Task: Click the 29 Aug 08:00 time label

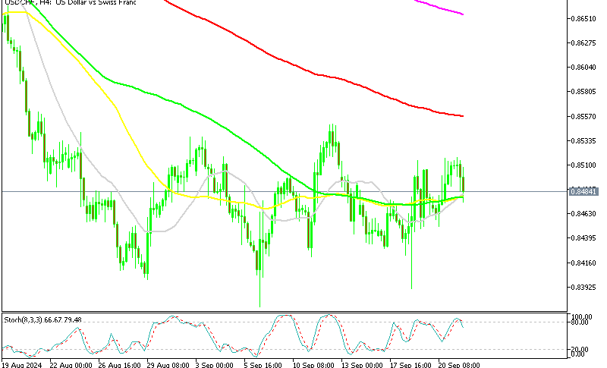Action: (x=168, y=365)
